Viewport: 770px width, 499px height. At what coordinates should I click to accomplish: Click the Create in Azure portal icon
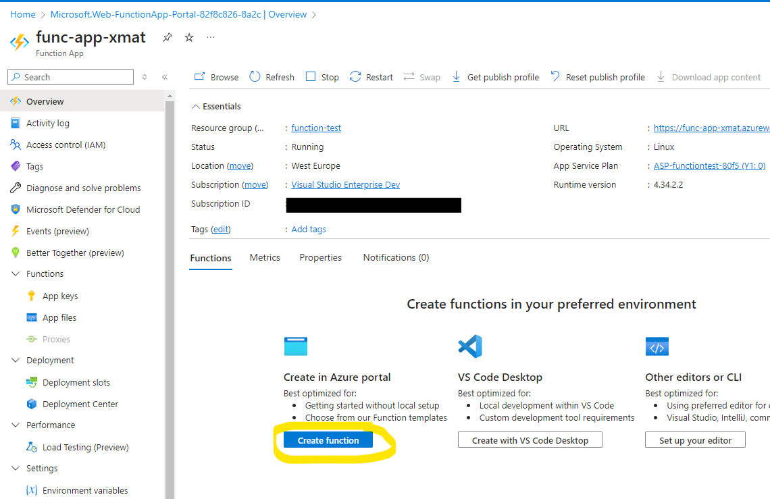296,346
